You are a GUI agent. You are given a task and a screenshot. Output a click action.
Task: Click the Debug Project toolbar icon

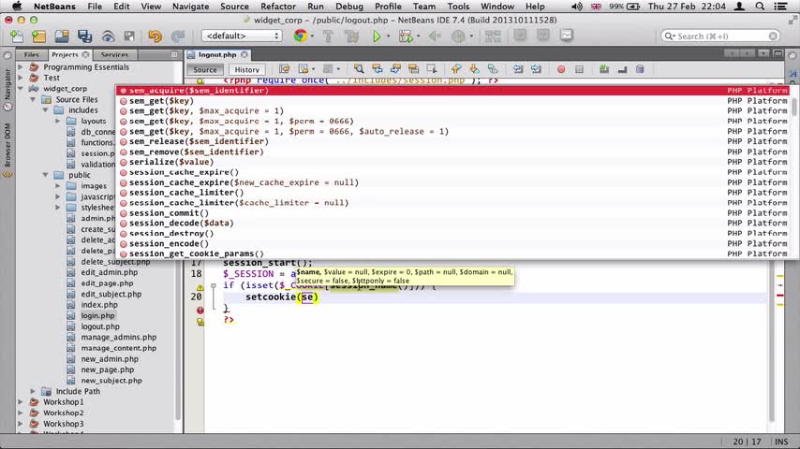tap(406, 36)
